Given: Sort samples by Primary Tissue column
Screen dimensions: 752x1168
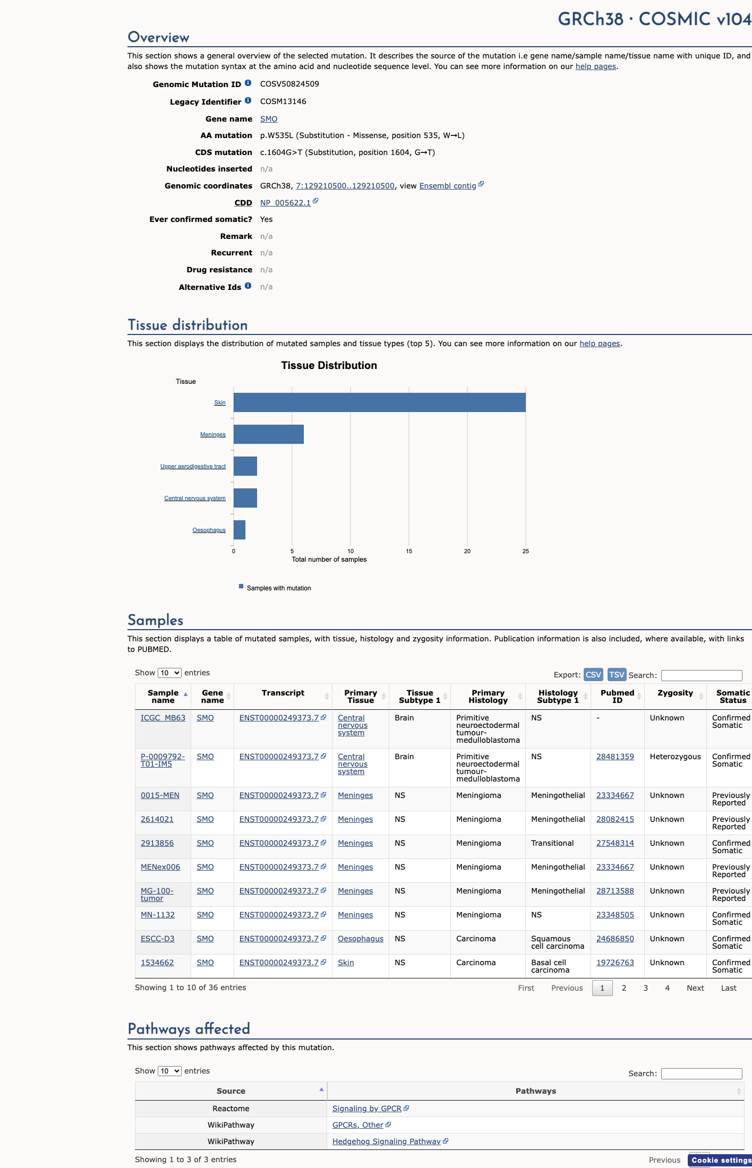Looking at the screenshot, I should tap(361, 697).
